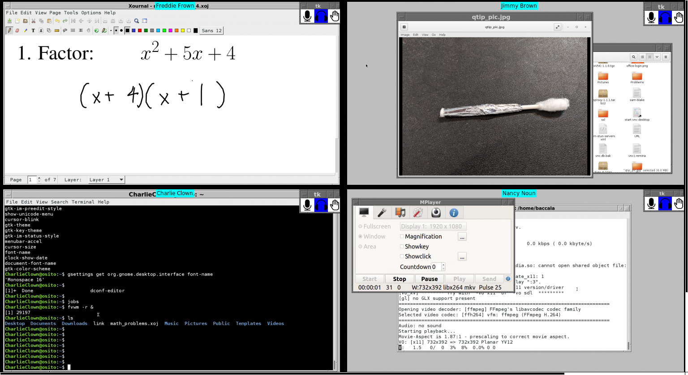Viewport: 688px width, 375px height.
Task: Click the magnifier zoom icon in Xournal
Action: (137, 21)
